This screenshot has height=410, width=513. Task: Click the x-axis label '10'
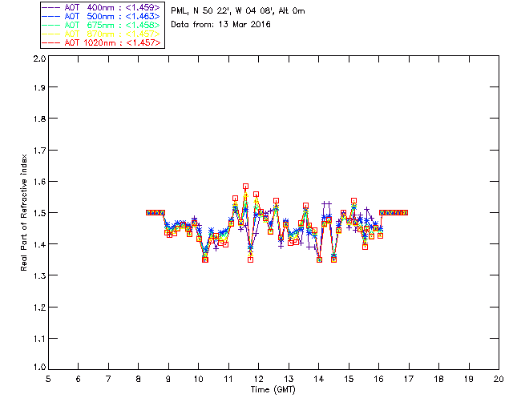pyautogui.click(x=198, y=379)
